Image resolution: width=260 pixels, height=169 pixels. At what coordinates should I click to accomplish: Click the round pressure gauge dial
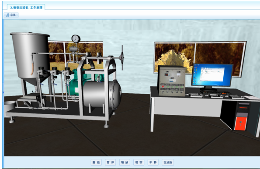(76, 39)
